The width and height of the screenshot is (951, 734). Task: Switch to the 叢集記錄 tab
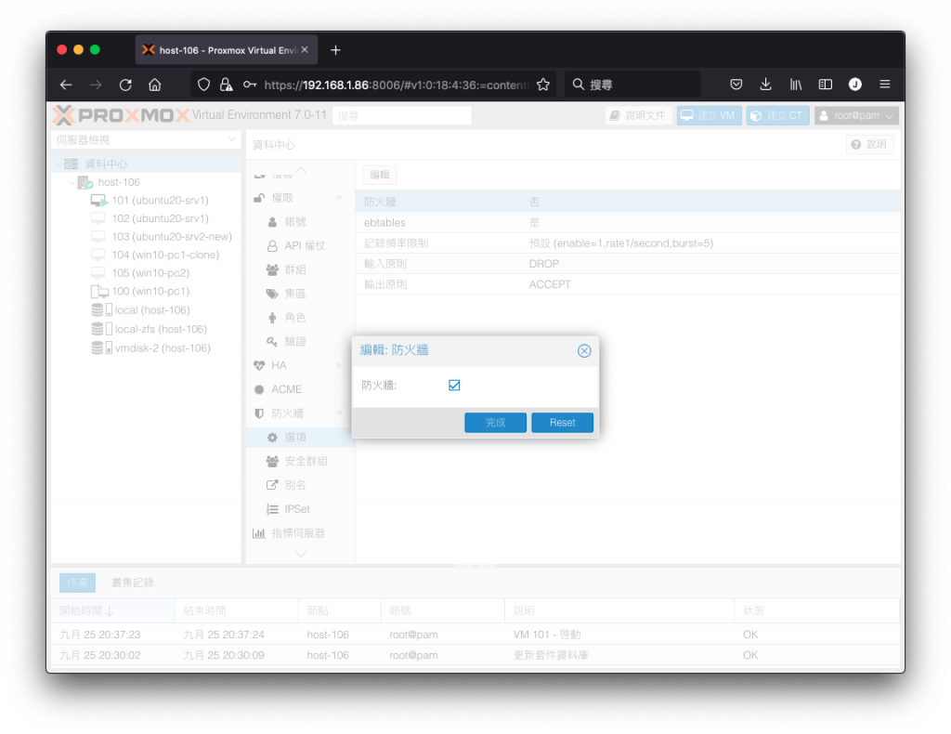point(133,583)
